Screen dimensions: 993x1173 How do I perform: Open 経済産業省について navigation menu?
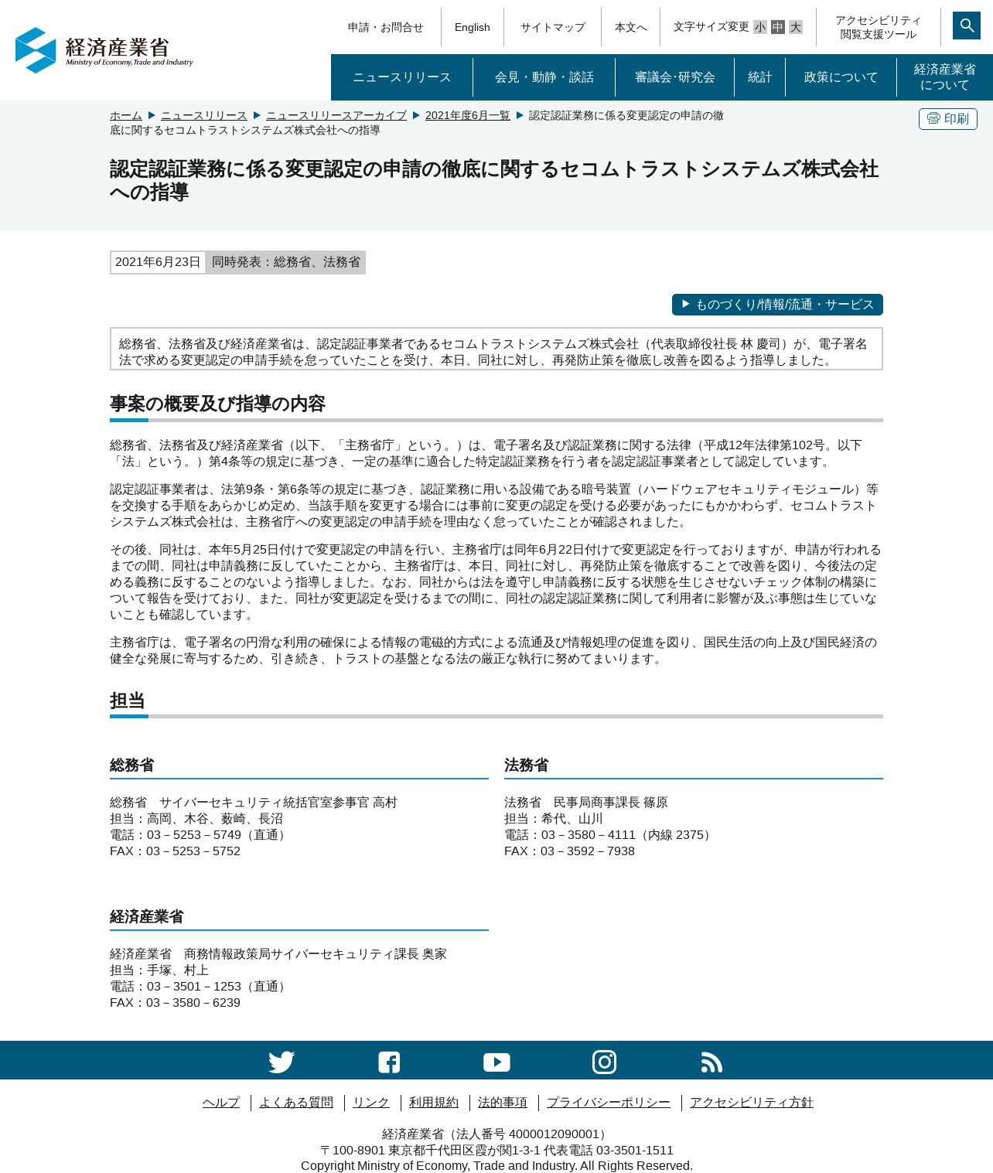pos(945,77)
